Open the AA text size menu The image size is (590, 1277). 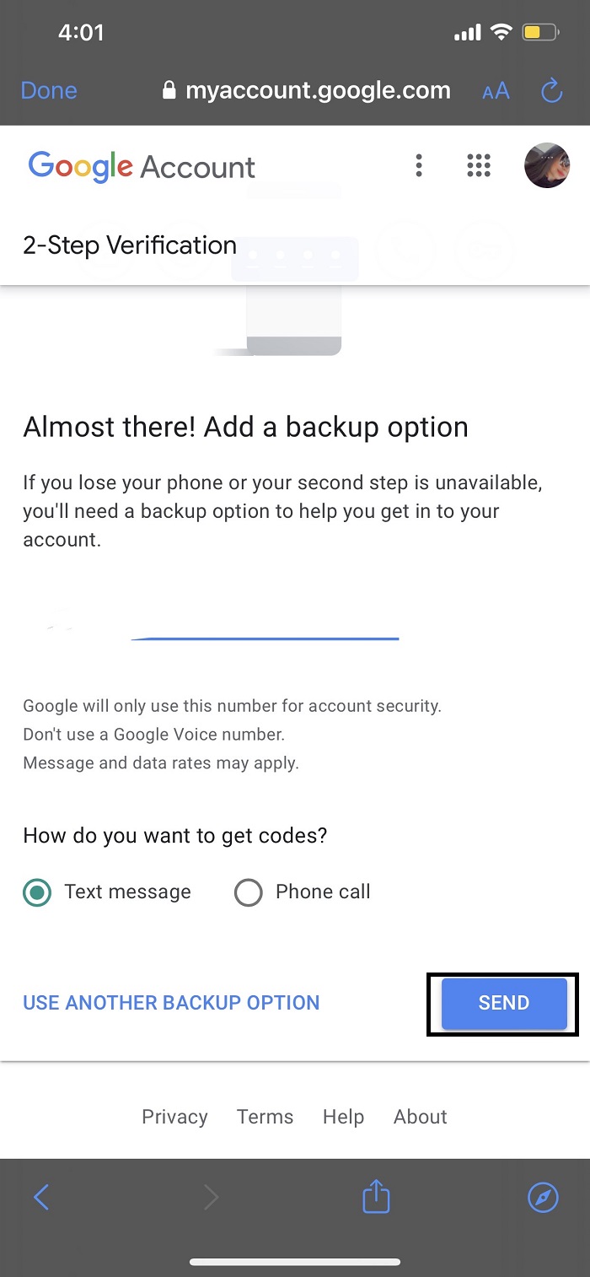point(496,91)
